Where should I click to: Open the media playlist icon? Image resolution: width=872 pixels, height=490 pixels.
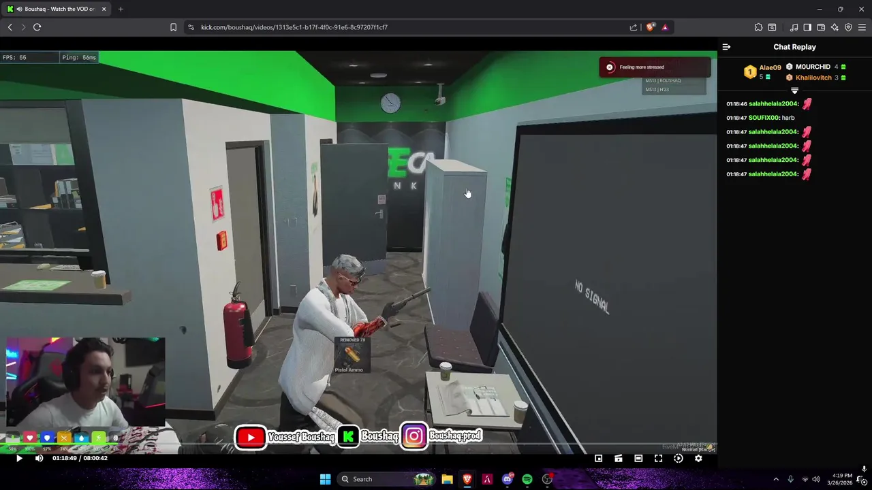click(x=794, y=27)
